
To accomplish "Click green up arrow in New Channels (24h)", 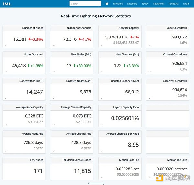I will click(124, 66).
